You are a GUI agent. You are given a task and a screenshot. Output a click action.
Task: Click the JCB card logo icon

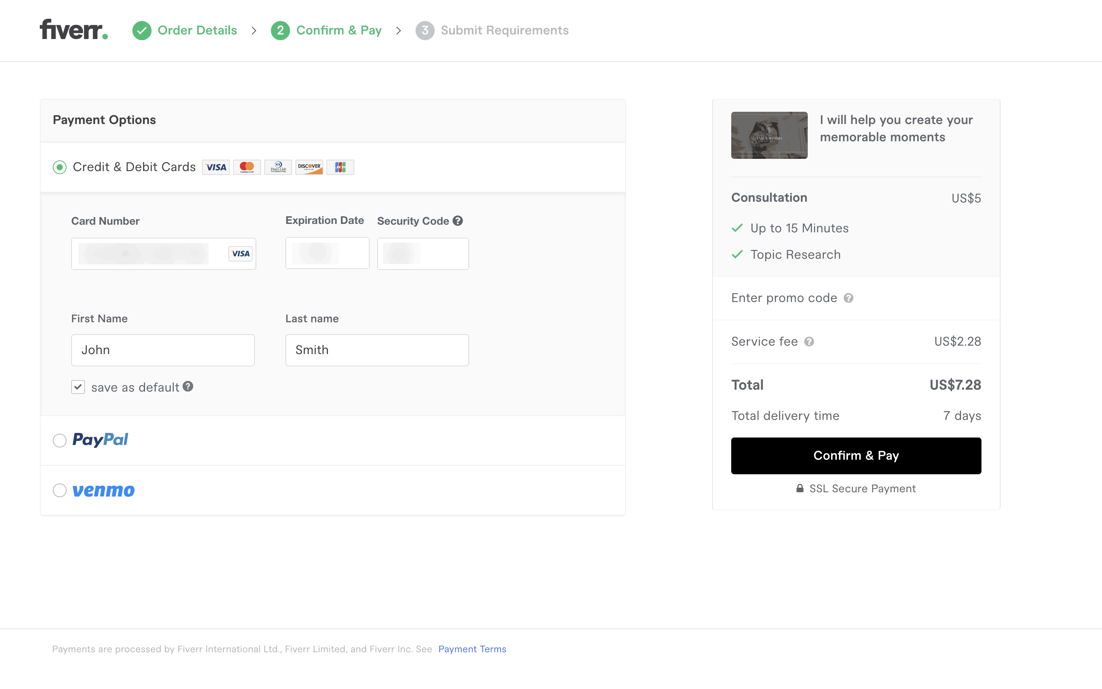pos(340,167)
